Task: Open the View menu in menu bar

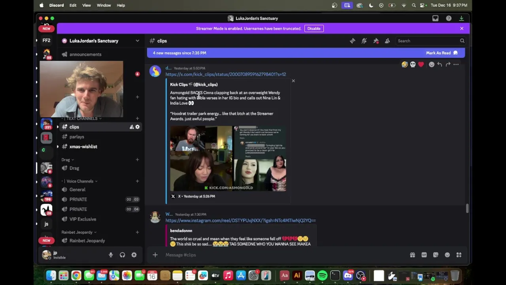Action: point(86,5)
